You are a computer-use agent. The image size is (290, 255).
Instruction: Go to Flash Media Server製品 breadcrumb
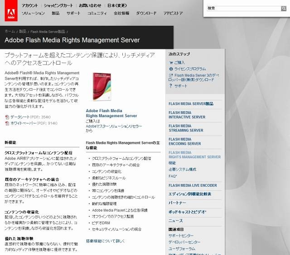48,32
